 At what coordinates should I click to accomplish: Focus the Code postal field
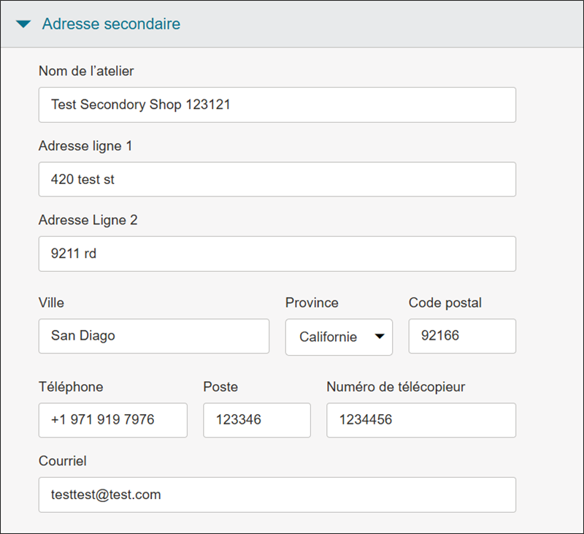point(461,336)
